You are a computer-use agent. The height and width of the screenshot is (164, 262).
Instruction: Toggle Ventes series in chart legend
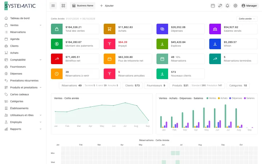click(x=211, y=98)
